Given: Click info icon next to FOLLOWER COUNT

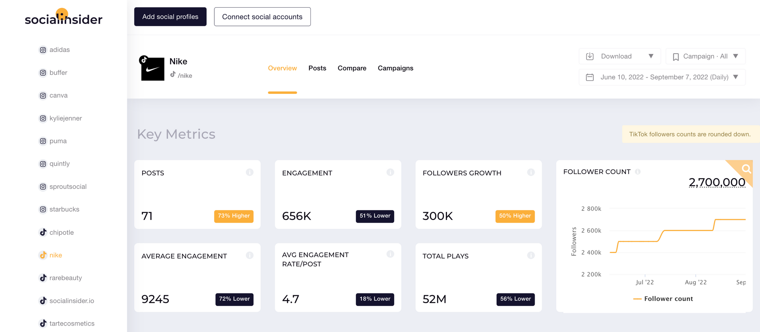Looking at the screenshot, I should (638, 172).
